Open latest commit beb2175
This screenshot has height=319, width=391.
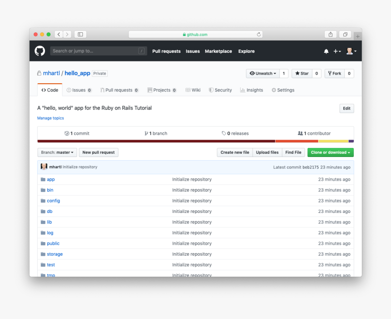coord(311,167)
